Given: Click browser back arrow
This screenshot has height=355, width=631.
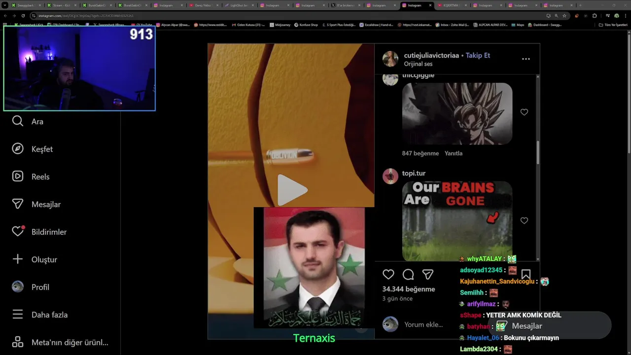Looking at the screenshot, I should (x=5, y=16).
